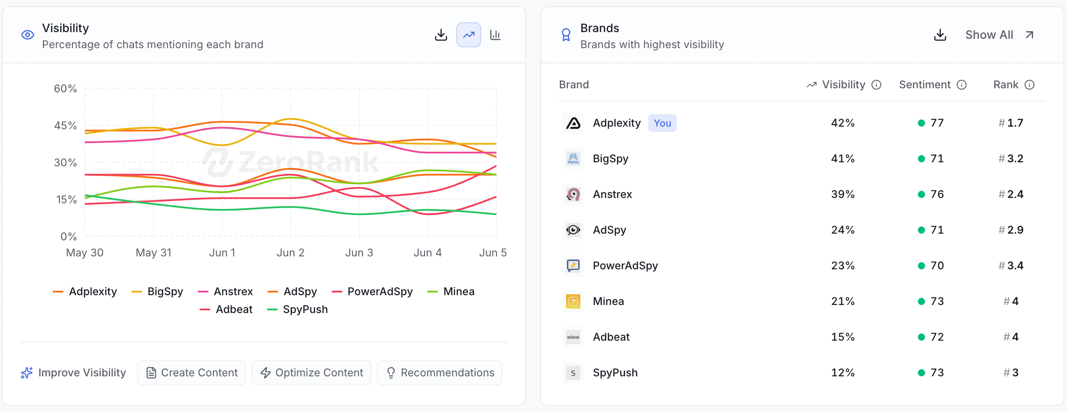Toggle SpyPush series in chart legend
Viewport: 1067px width, 412px height.
297,309
